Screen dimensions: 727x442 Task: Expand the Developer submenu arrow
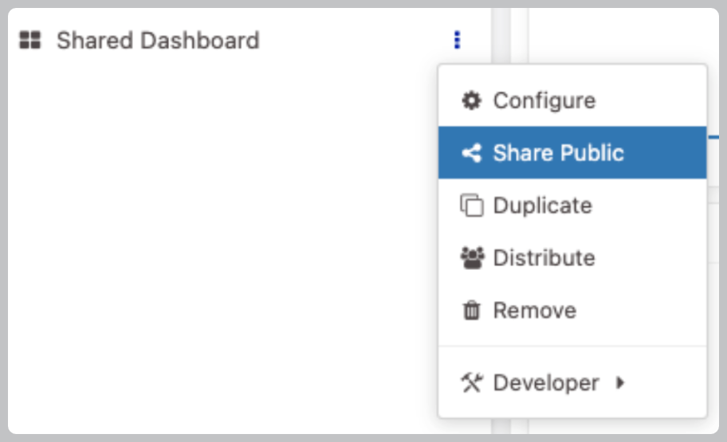(x=620, y=383)
